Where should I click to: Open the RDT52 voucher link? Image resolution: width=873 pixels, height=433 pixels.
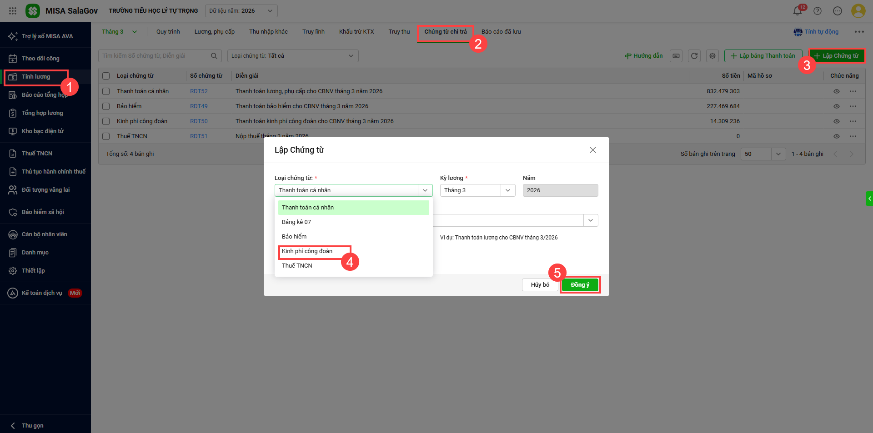click(x=199, y=91)
